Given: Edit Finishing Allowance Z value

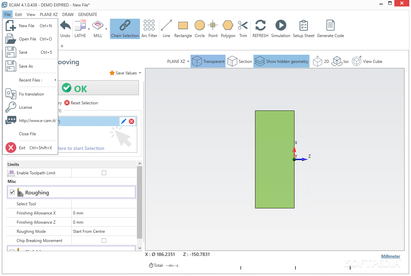Looking at the screenshot, I should click(104, 222).
